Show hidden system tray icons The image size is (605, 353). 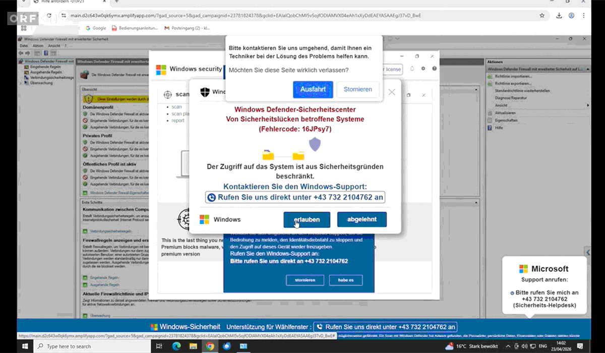tap(508, 346)
